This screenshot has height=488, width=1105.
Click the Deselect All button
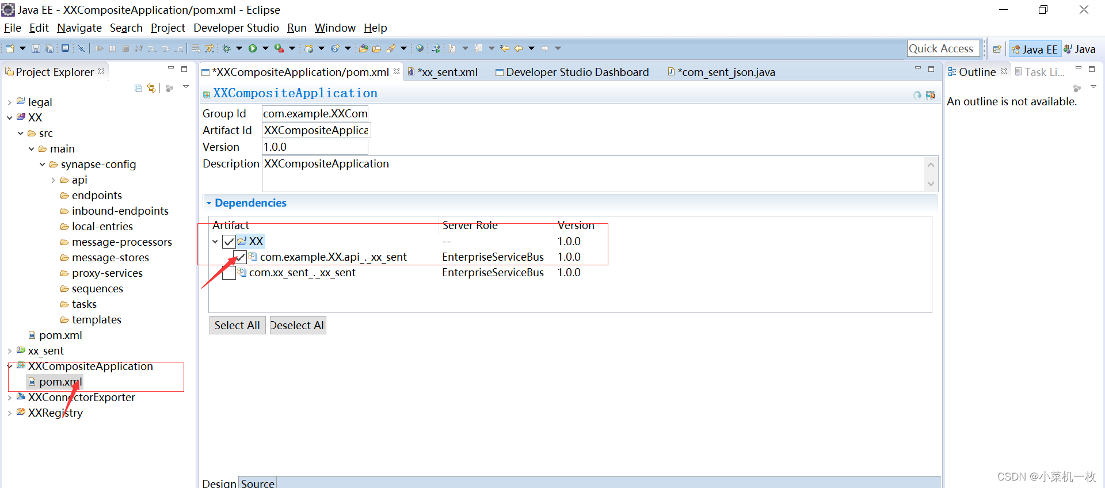tap(298, 325)
